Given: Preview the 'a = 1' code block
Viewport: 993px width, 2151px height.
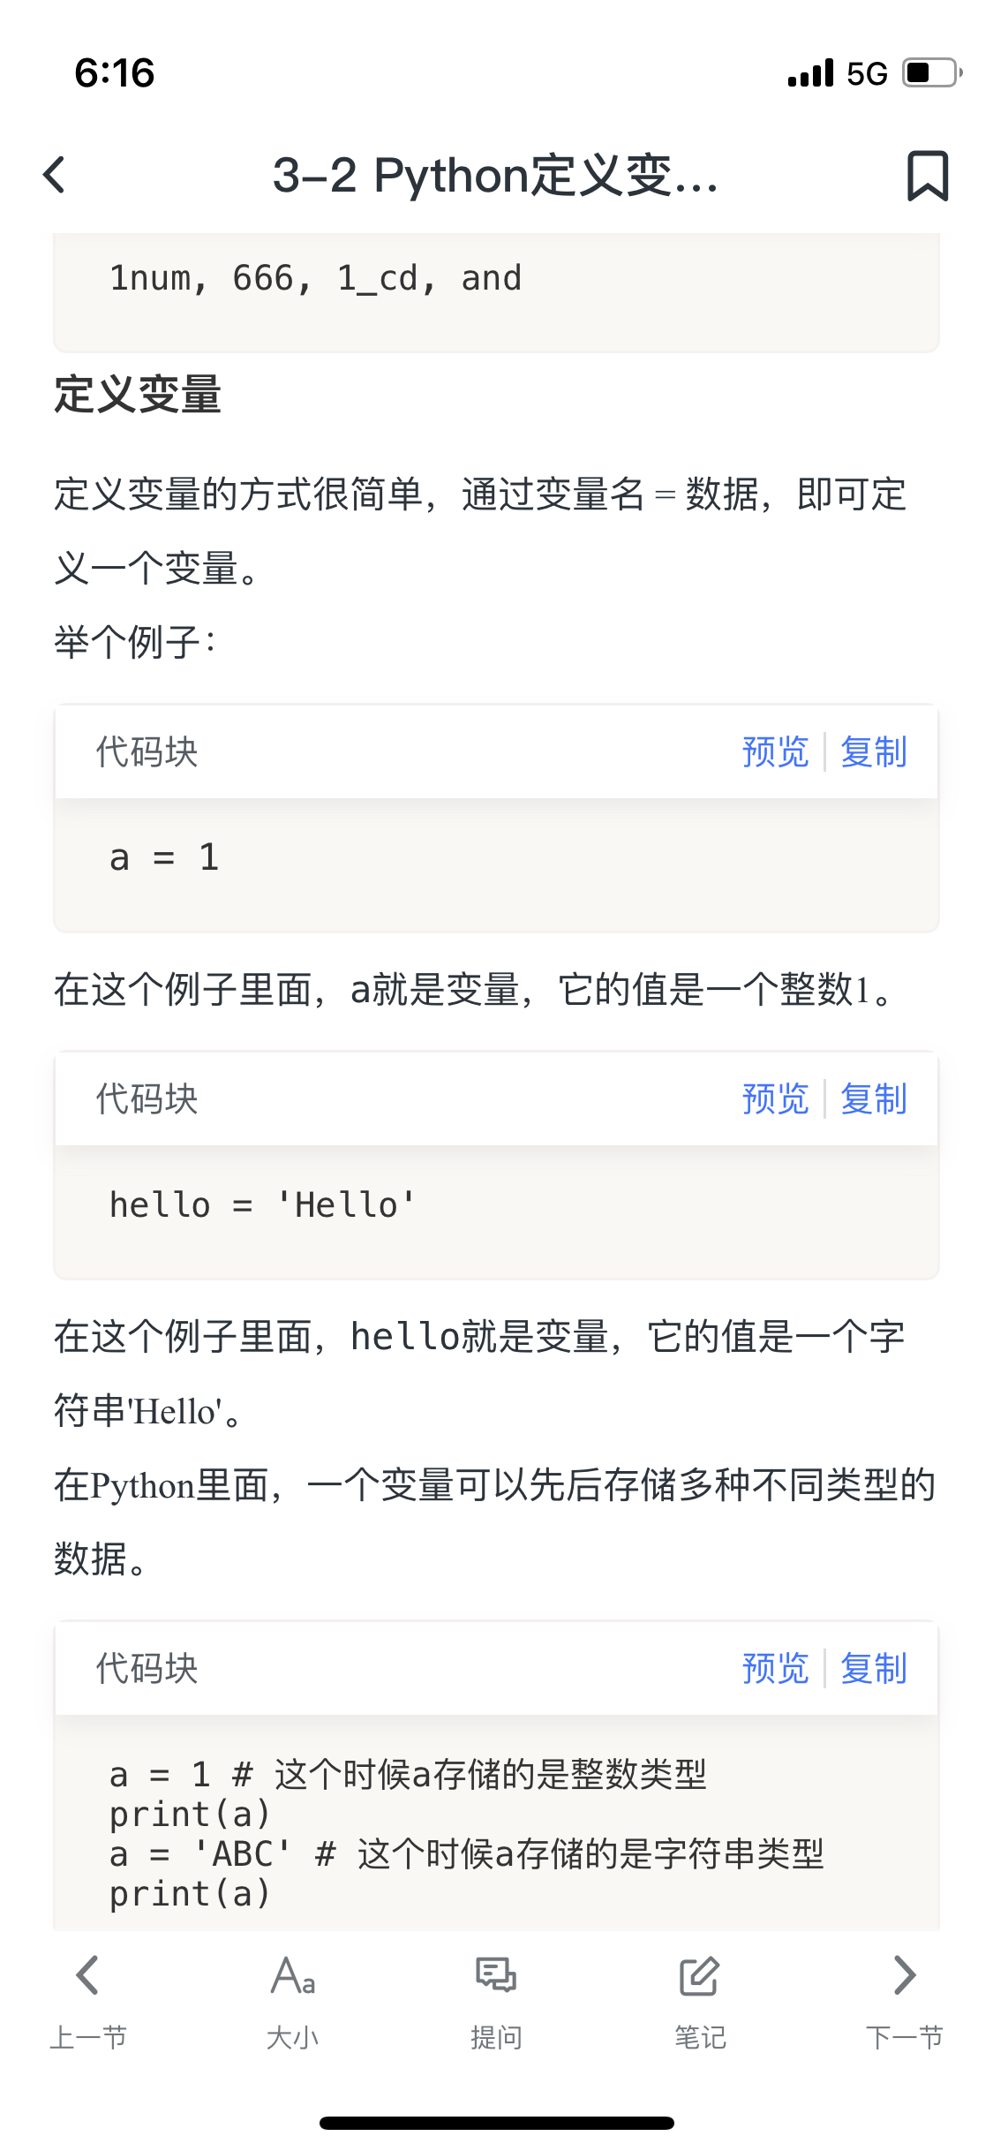Looking at the screenshot, I should 775,752.
